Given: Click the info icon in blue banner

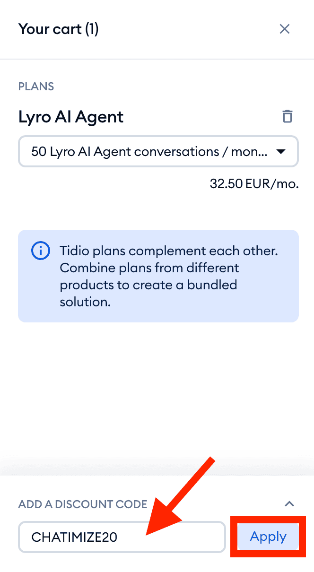Looking at the screenshot, I should coord(41,251).
